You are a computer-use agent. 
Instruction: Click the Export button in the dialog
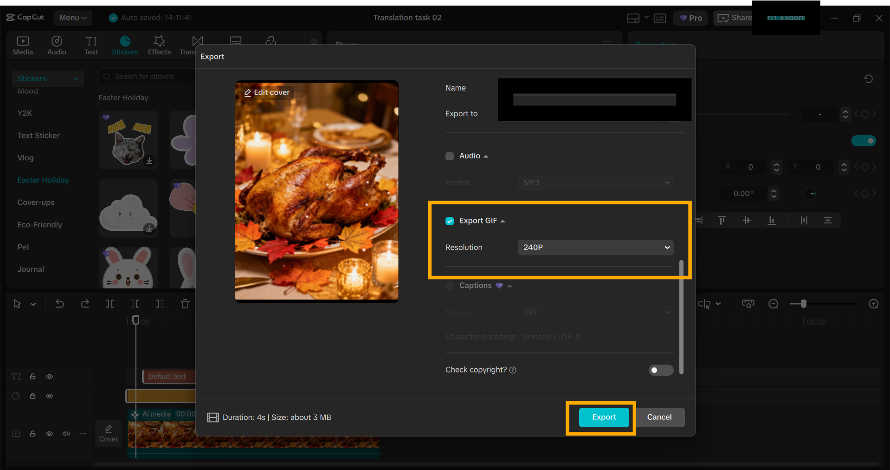click(x=603, y=417)
